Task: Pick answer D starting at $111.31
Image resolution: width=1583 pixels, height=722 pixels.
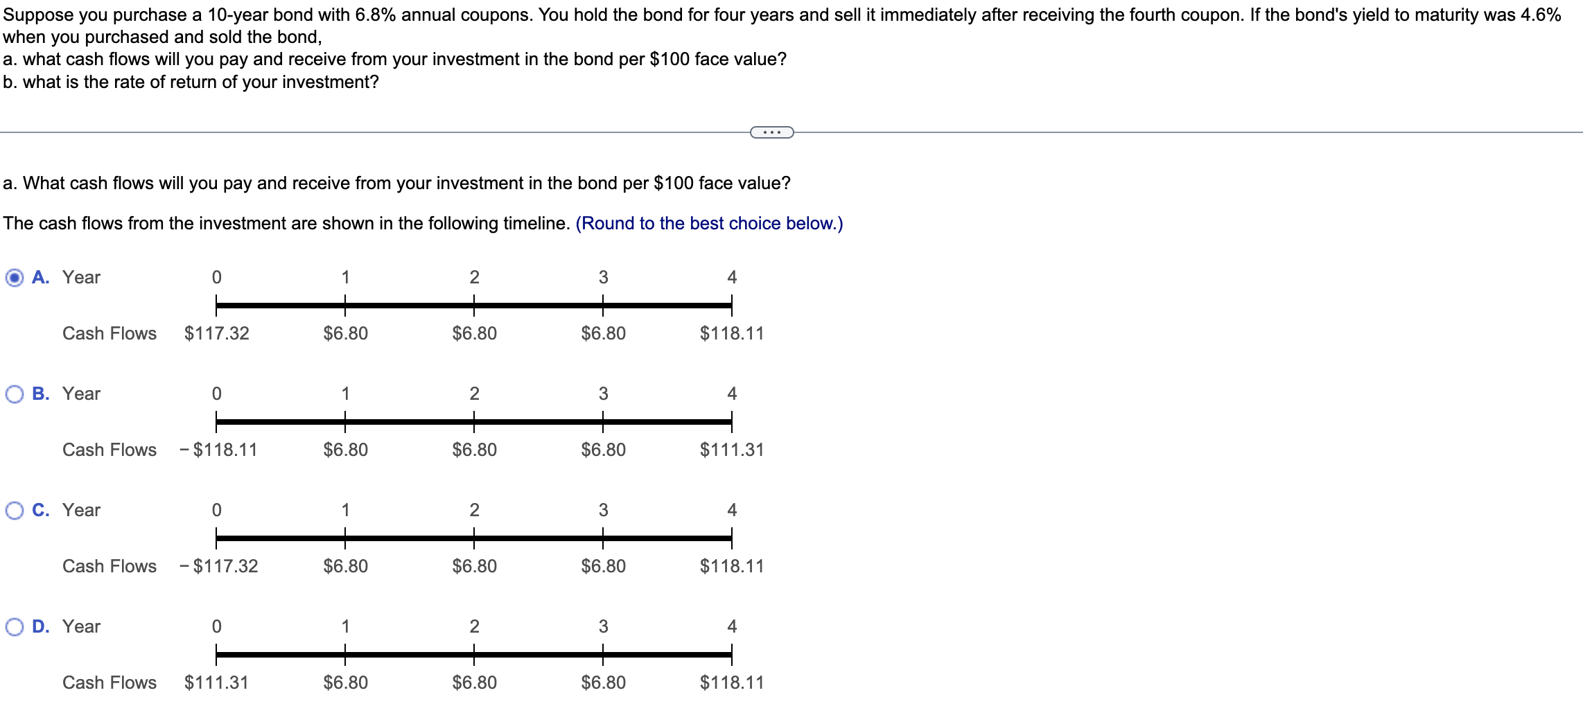Action: coord(14,627)
